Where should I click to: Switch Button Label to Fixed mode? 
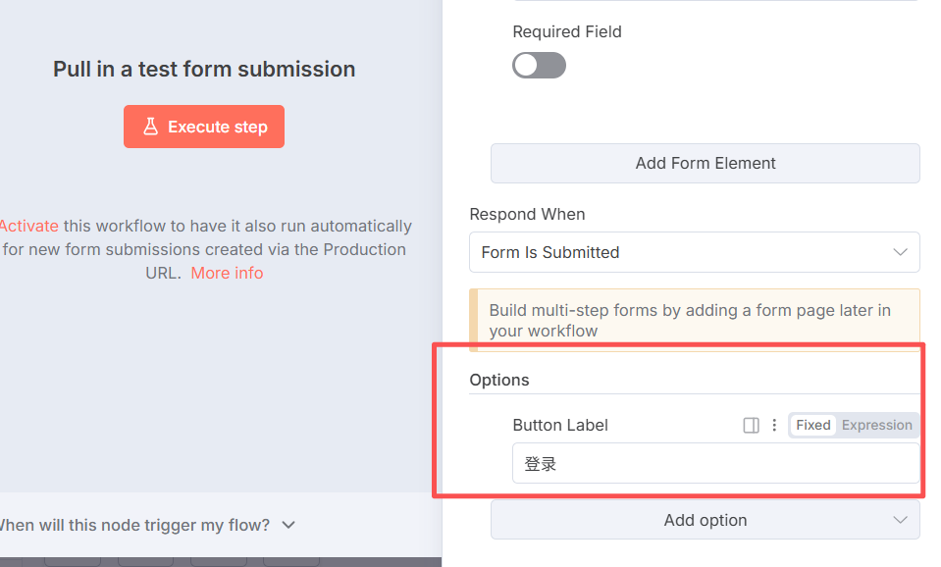812,425
